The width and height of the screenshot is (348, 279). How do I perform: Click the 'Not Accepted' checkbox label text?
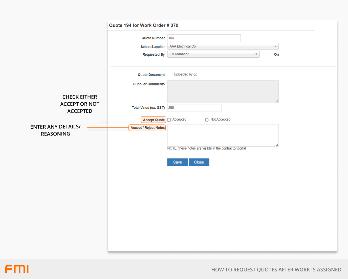point(220,120)
